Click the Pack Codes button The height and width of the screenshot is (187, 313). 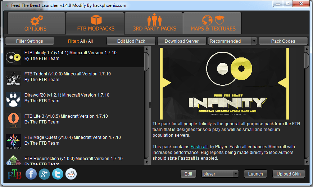[x=283, y=41]
